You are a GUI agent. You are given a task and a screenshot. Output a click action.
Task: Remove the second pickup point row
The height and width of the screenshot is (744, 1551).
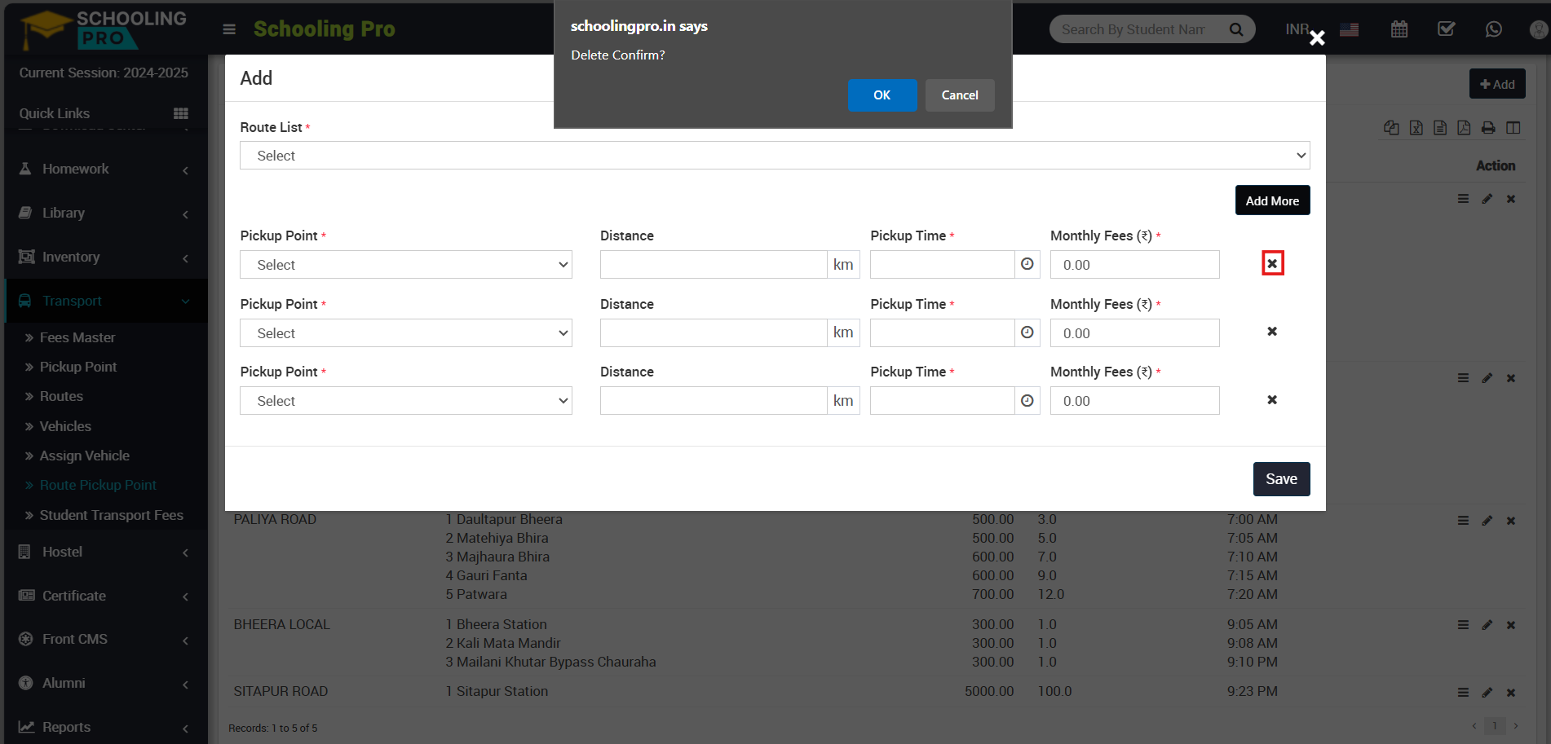tap(1272, 332)
